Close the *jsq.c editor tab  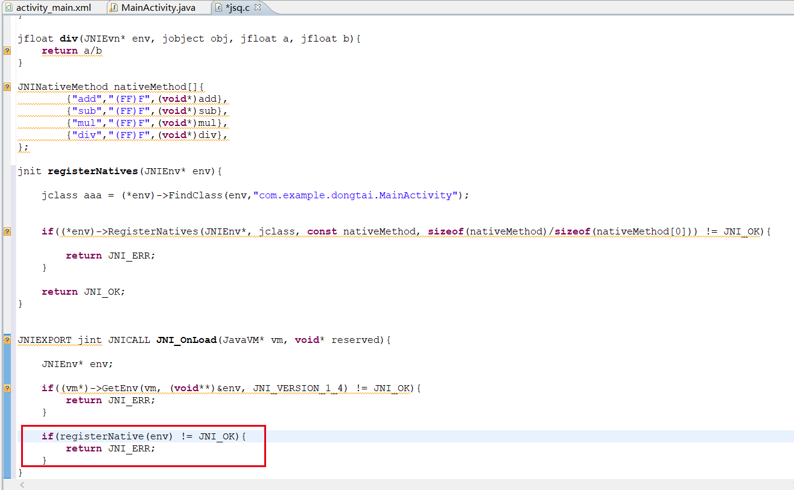tap(258, 7)
